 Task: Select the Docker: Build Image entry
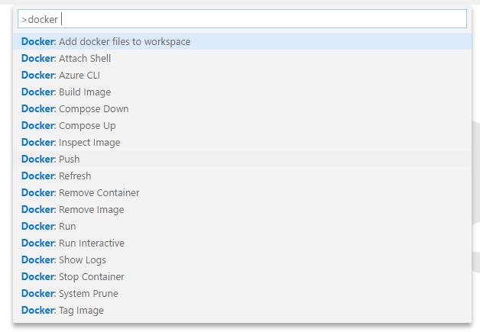point(242,92)
